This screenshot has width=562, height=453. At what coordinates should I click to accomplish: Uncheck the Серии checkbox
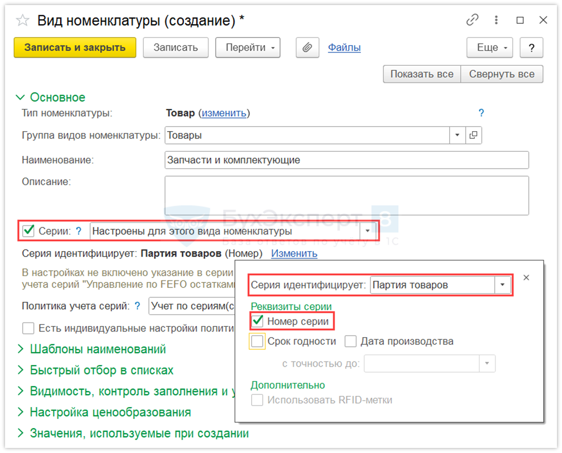click(x=29, y=231)
